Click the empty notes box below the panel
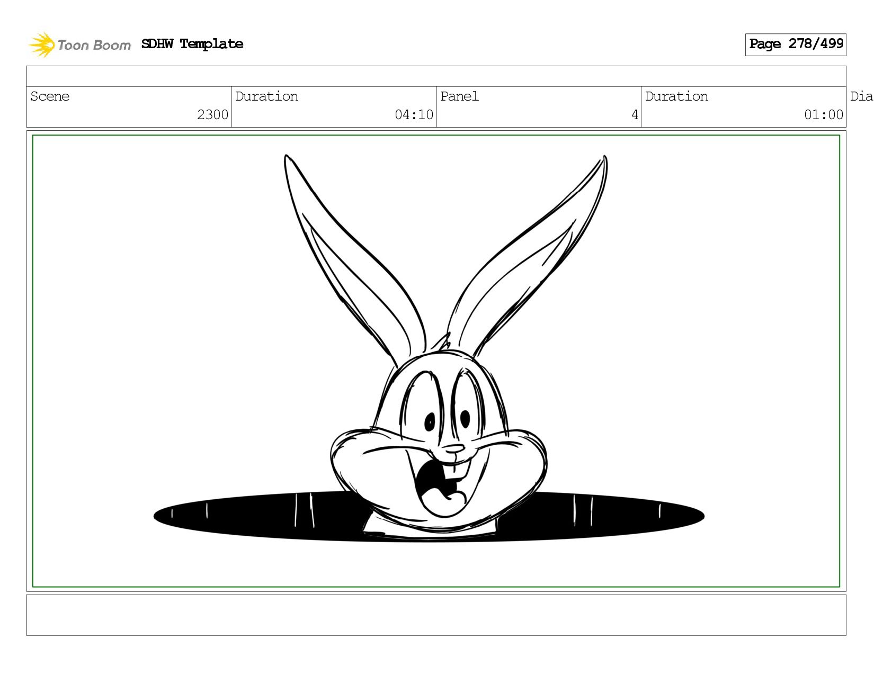Image resolution: width=874 pixels, height=675 pixels. (436, 615)
